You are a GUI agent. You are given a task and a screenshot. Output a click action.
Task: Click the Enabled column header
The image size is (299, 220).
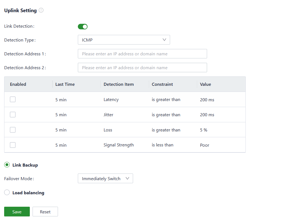(18, 84)
